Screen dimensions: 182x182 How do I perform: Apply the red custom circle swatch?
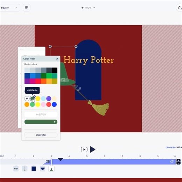[49, 104]
